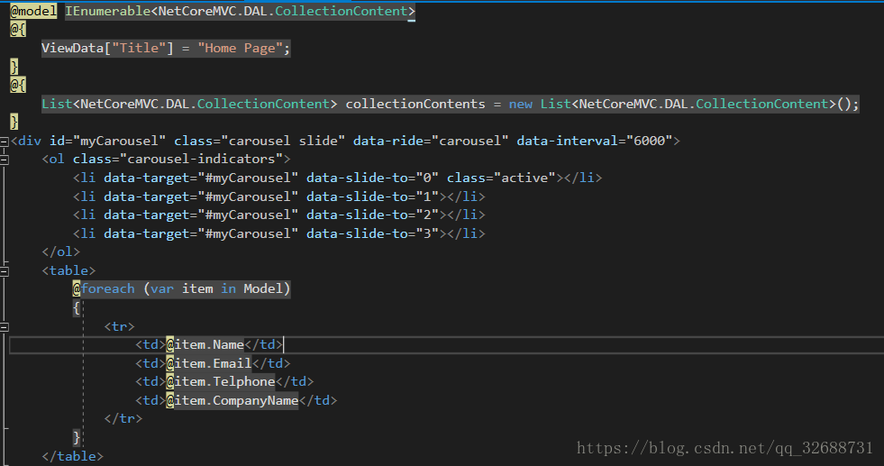Click the closing </tr> tag
884x466 pixels.
[x=123, y=418]
